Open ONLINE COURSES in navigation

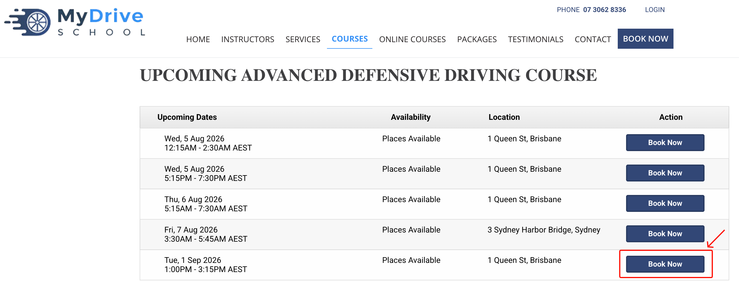point(412,39)
